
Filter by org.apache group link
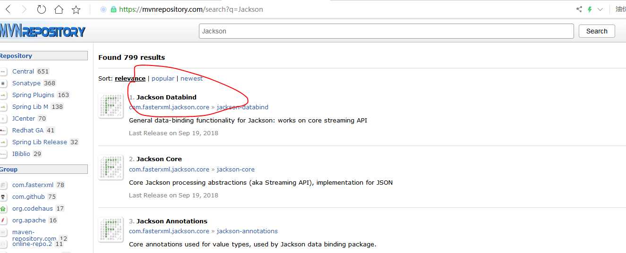29,220
